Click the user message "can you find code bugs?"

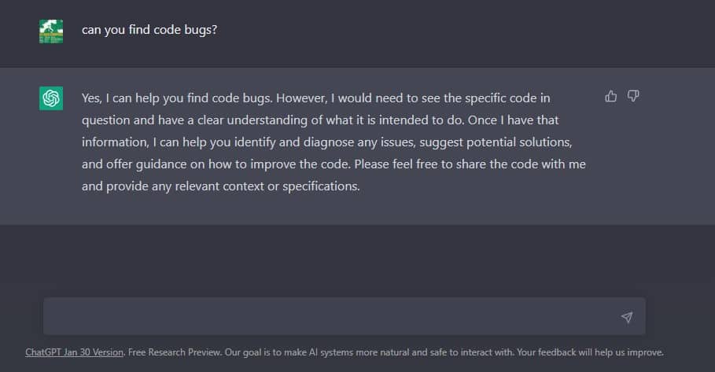149,30
